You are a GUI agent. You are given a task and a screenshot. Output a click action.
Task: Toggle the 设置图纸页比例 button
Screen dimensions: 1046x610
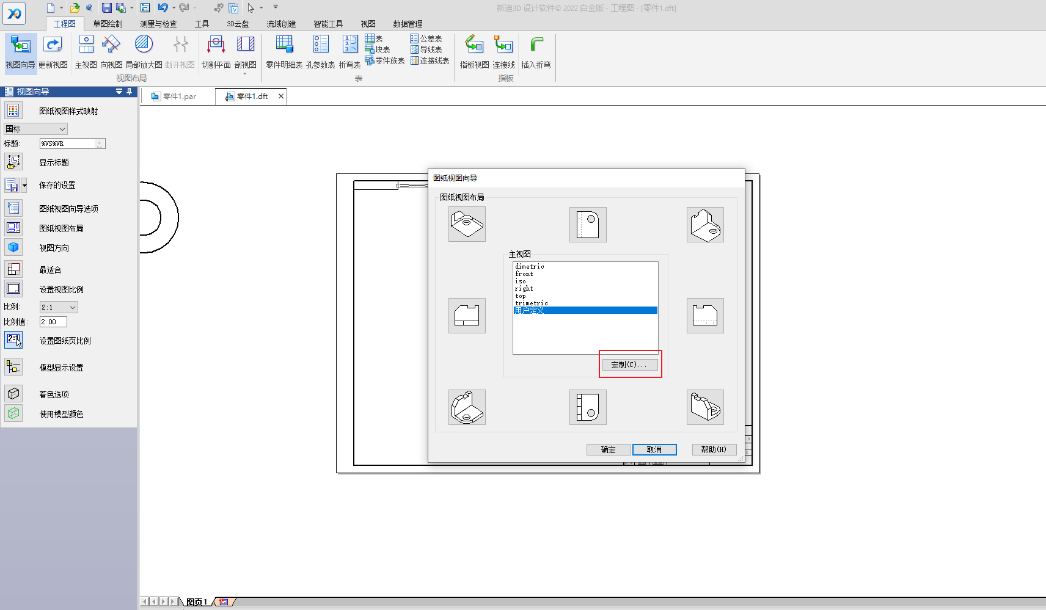[13, 340]
